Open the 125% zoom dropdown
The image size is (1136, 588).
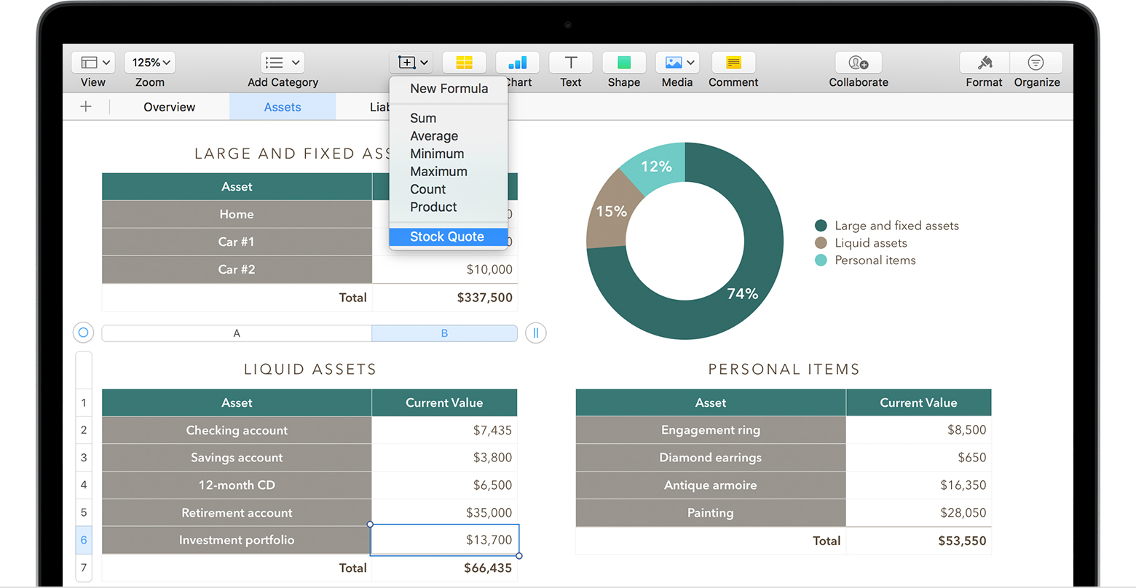150,63
